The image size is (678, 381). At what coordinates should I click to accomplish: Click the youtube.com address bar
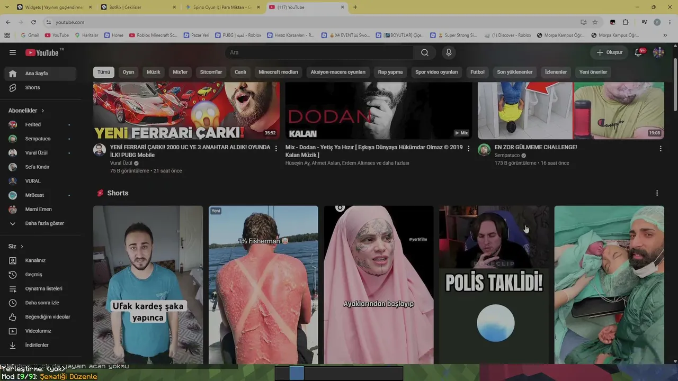coord(313,22)
